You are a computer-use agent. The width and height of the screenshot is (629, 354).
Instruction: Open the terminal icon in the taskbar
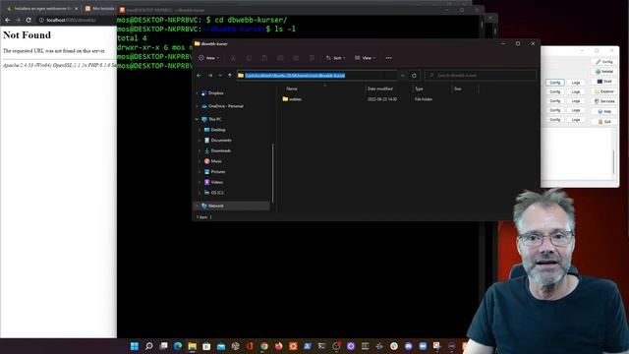pos(321,346)
